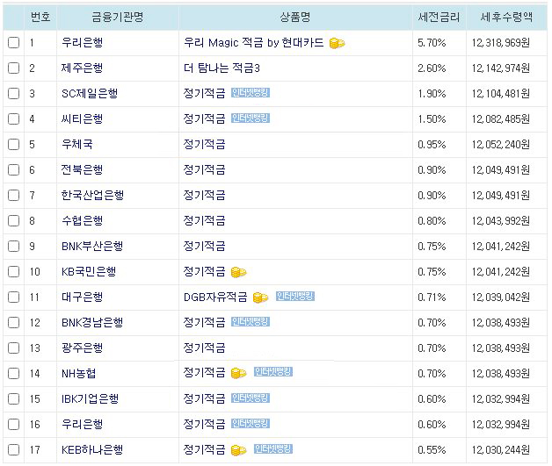
Task: Check the 광주은행 row checkbox
Action: (13, 348)
